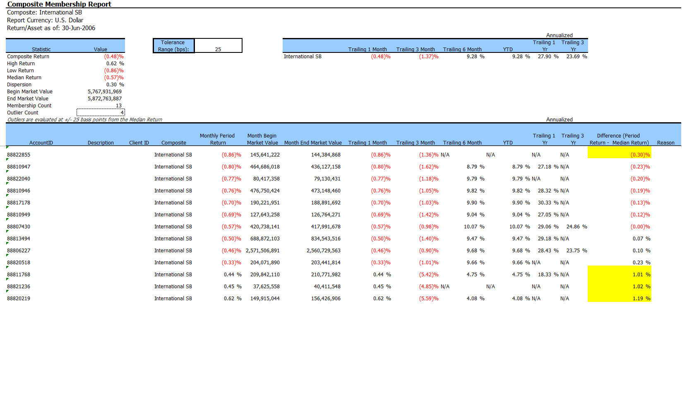Viewport: 682px width, 394px height.
Task: Select the Reason column header
Action: tap(665, 142)
